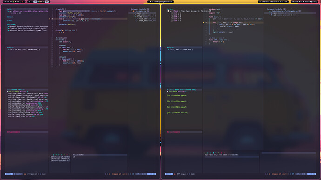The width and height of the screenshot is (321, 180).
Task: Click the NORMAL mode badge in Go statusline
Action: (x=169, y=174)
